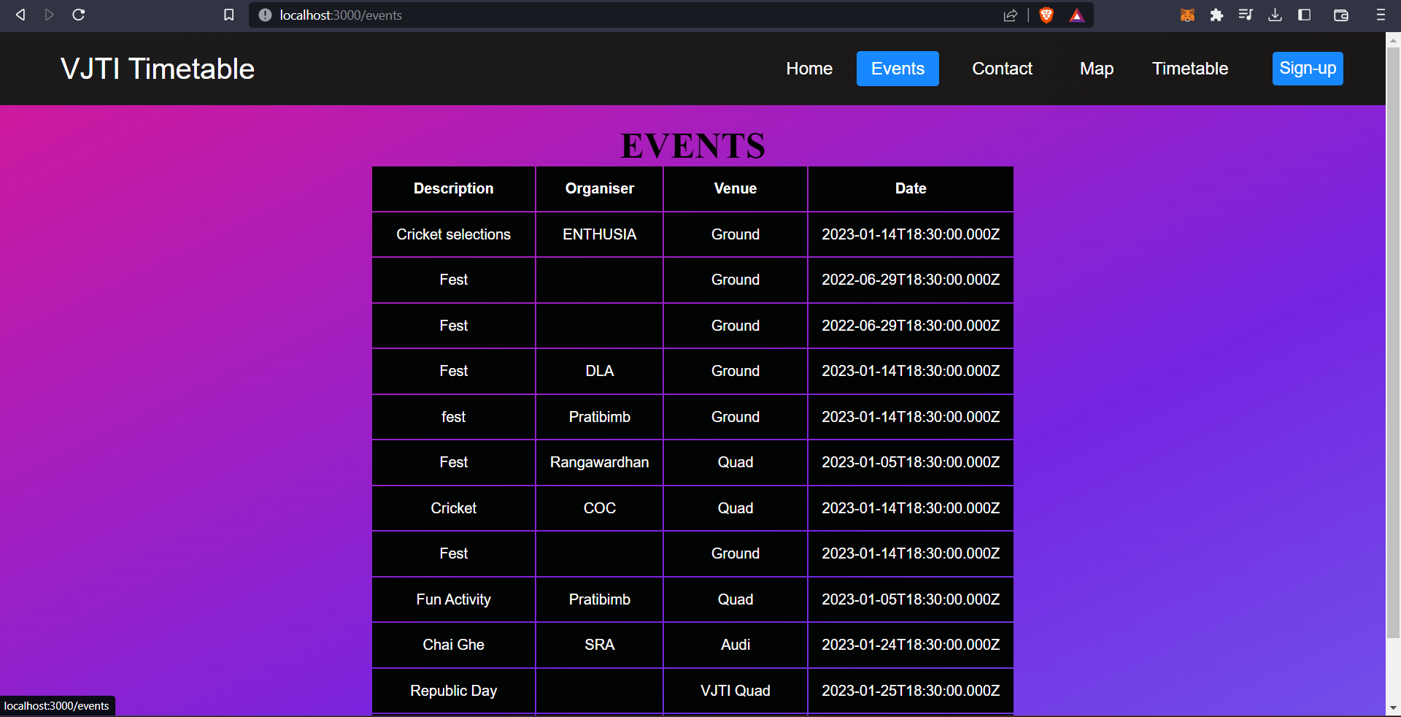The width and height of the screenshot is (1401, 717).
Task: Click the Organiser column header
Action: (x=600, y=188)
